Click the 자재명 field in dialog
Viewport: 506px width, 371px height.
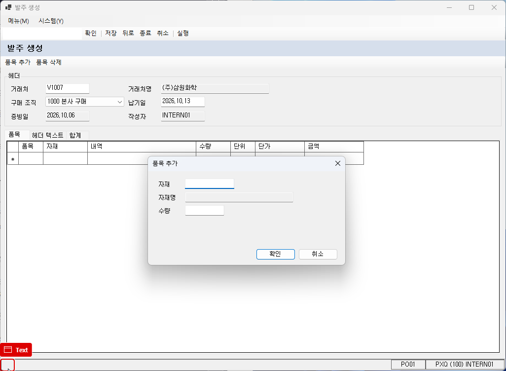click(239, 197)
